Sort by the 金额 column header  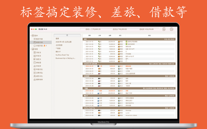pyautogui.click(x=110, y=35)
